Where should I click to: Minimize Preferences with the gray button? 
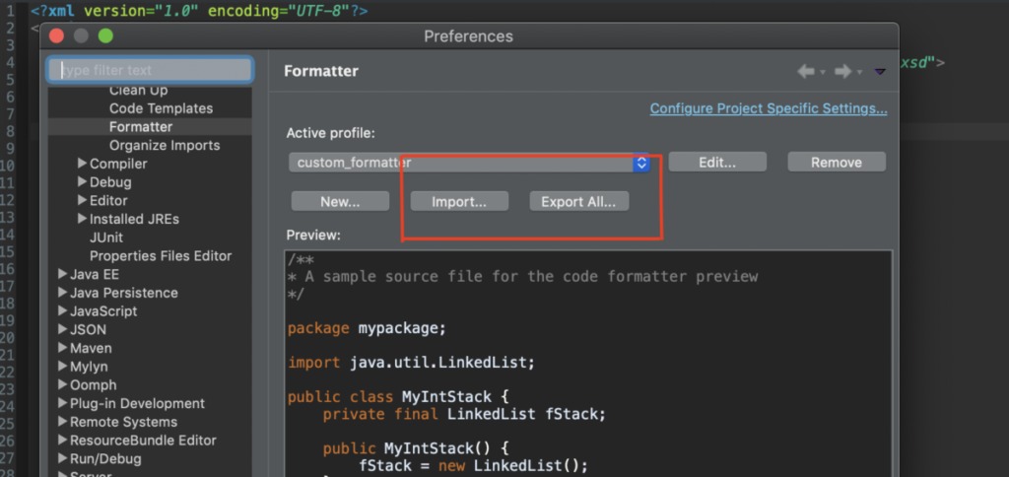pyautogui.click(x=81, y=36)
